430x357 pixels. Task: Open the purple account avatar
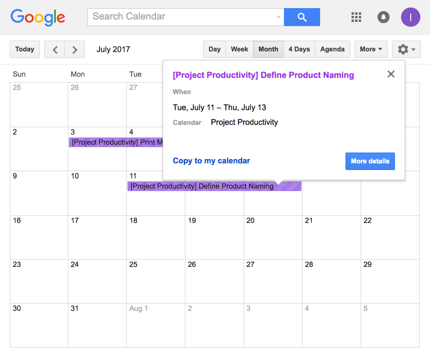click(x=411, y=17)
